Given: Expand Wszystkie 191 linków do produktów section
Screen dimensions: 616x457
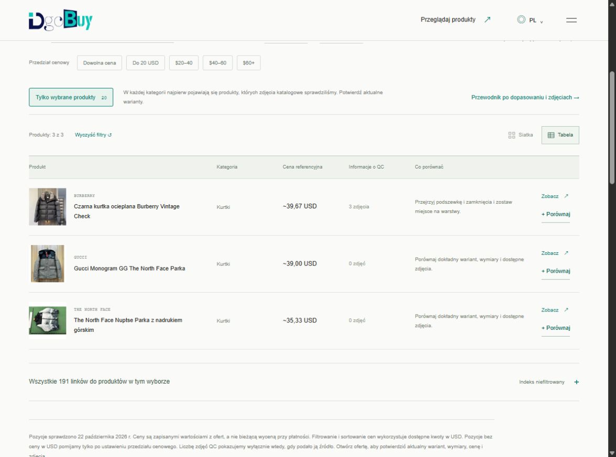Looking at the screenshot, I should click(304, 382).
